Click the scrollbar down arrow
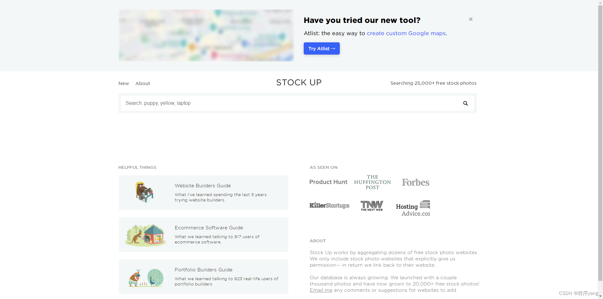603x299 pixels. [x=600, y=296]
